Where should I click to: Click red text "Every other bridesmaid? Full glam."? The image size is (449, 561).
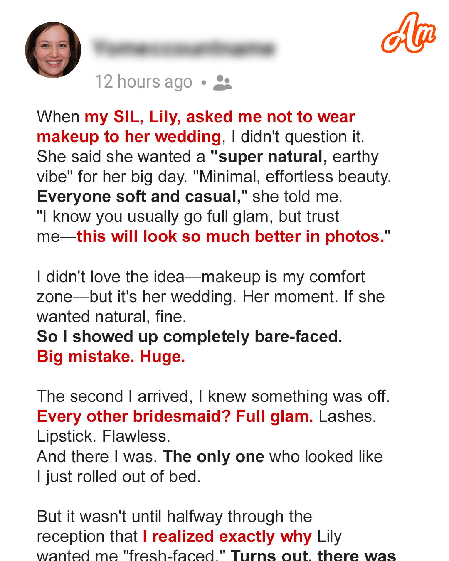click(x=175, y=416)
